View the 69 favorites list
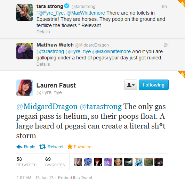Screen dimensions: 185x190 coord(55,162)
